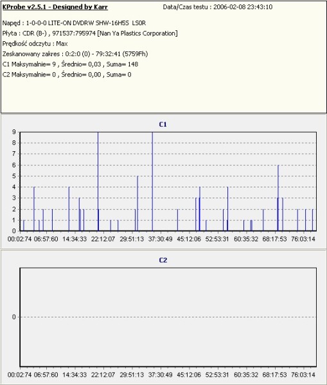
Task: Click the C2 Maksymalnie statistics line
Action: click(67, 75)
